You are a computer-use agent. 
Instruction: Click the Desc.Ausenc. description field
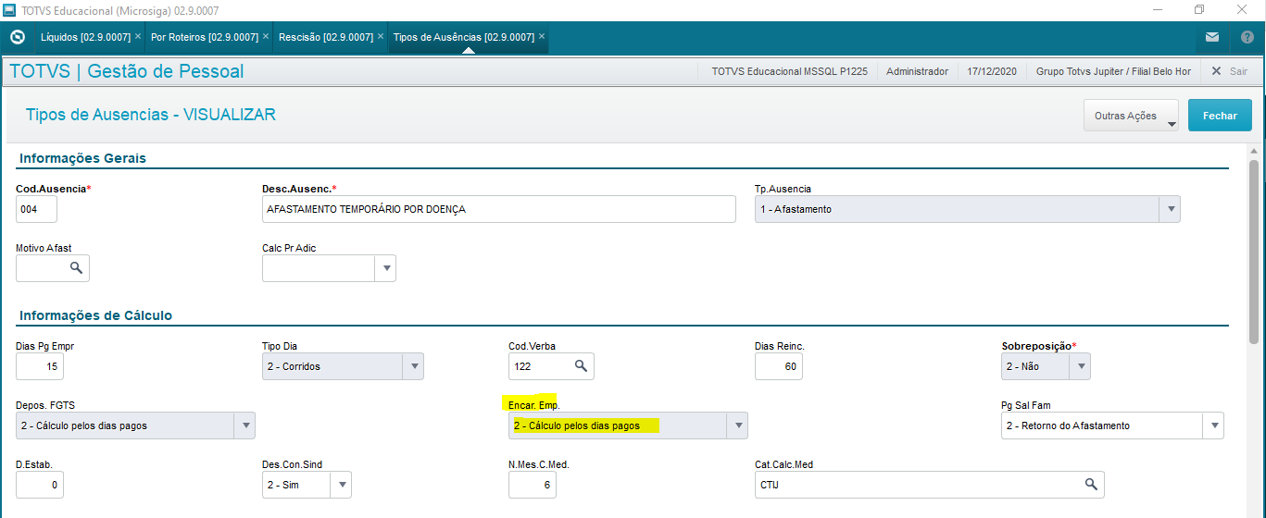[499, 209]
